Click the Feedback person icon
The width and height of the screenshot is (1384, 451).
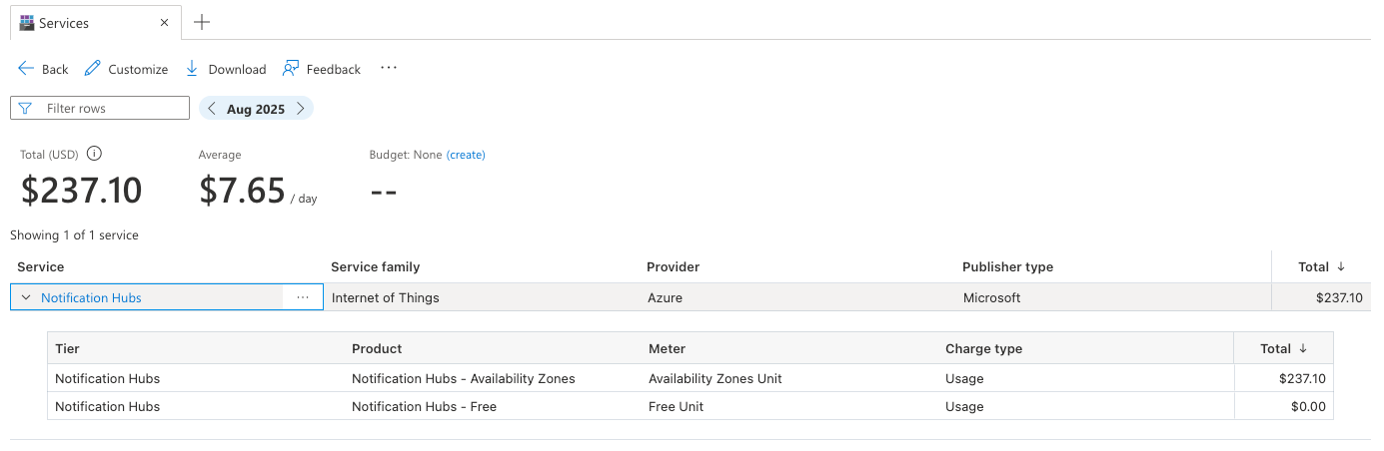[x=291, y=68]
